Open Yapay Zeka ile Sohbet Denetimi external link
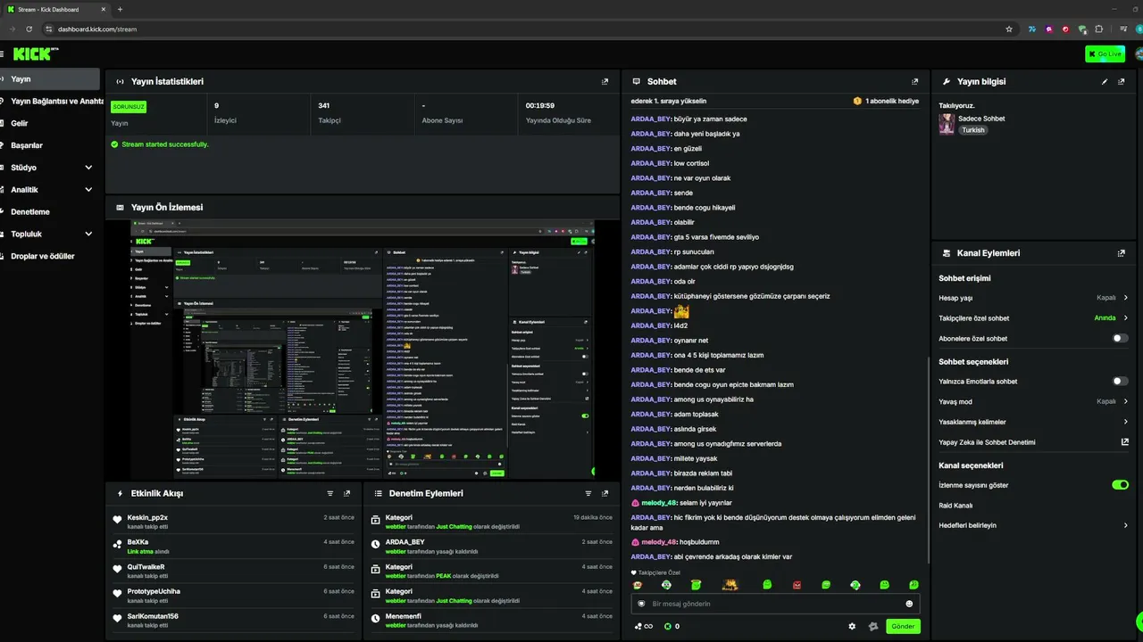 click(x=1124, y=441)
